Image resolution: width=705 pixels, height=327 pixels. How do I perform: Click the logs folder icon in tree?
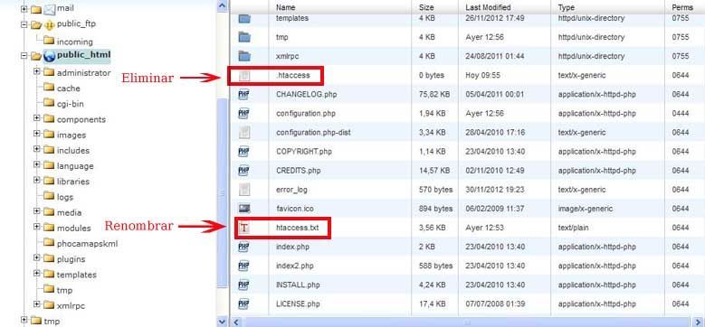point(49,196)
